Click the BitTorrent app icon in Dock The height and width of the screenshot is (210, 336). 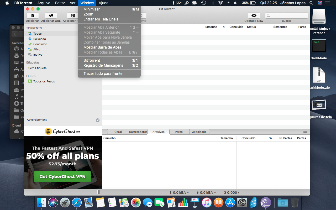pyautogui.click(x=266, y=202)
